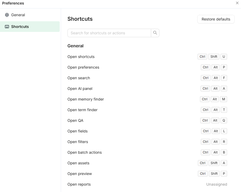Click the M key badge for Open memory finder
Viewport: 241px width, 192px height.
click(x=223, y=99)
